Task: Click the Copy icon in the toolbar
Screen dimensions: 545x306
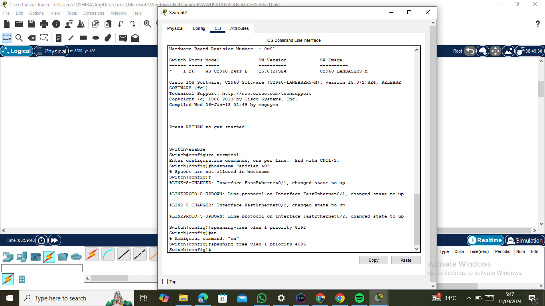Action: point(96,24)
